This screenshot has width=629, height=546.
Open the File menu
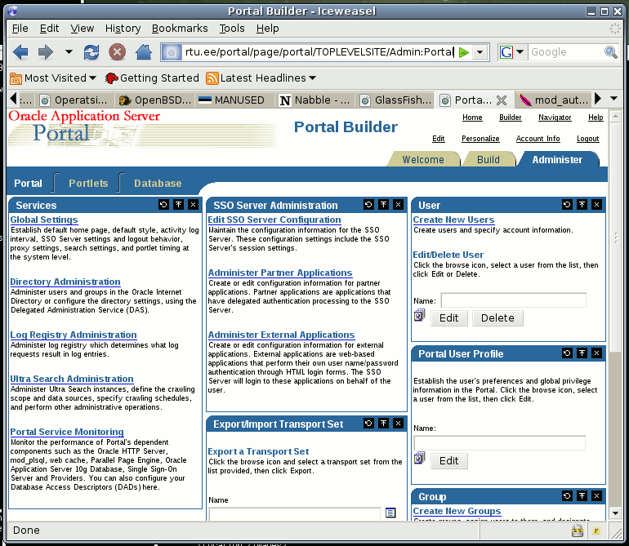coord(20,29)
